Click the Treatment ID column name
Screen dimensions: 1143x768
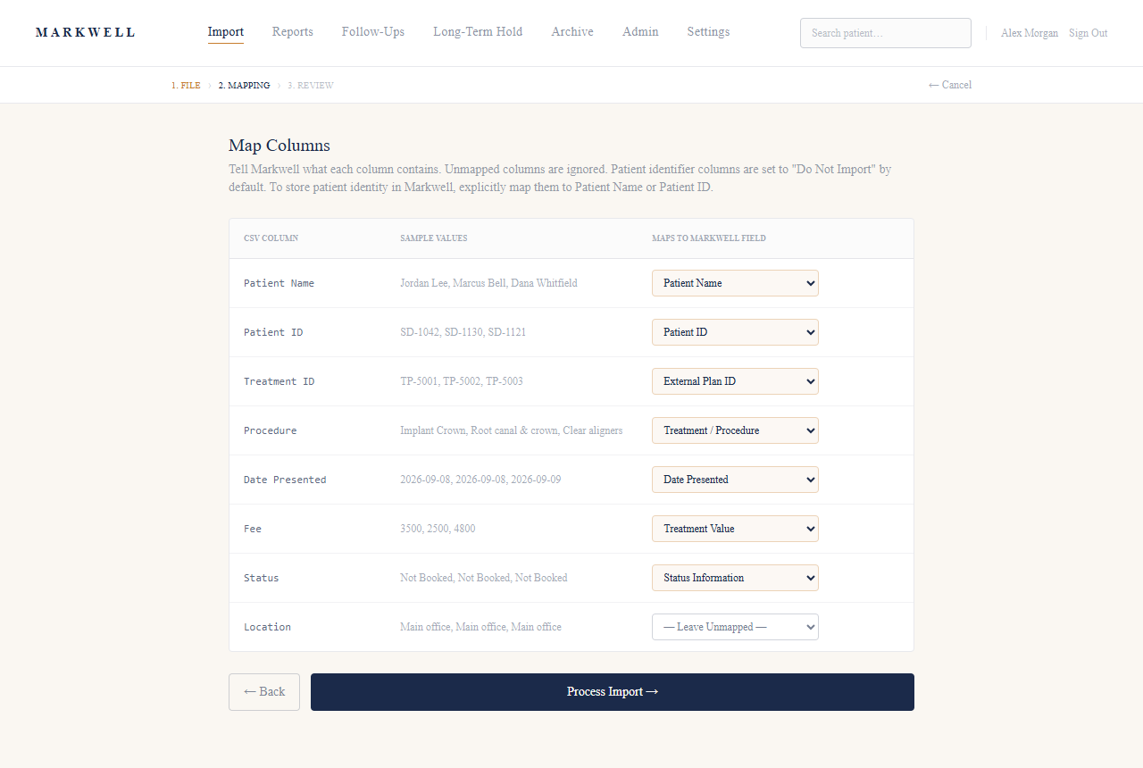(279, 381)
